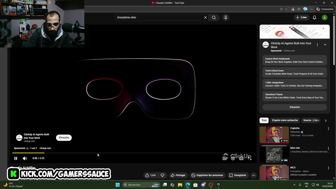The width and height of the screenshot is (336, 189).
Task: Open Track Critical Goals ad link
Action: pyautogui.click(x=295, y=72)
